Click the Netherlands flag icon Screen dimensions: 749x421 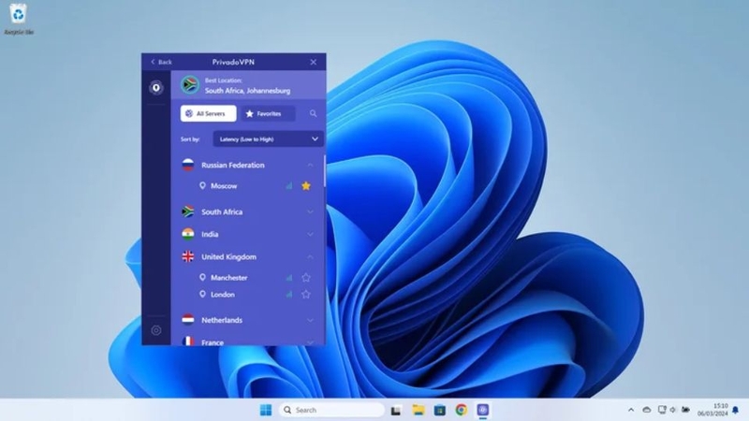click(188, 320)
